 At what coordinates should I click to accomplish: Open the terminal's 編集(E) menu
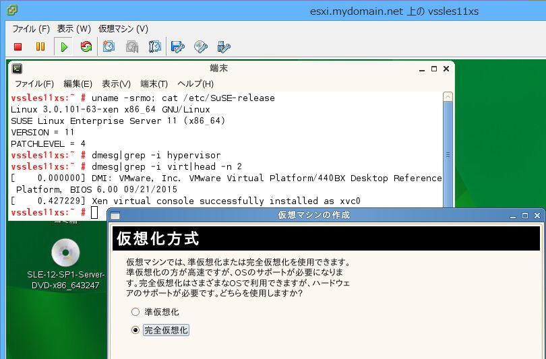78,84
